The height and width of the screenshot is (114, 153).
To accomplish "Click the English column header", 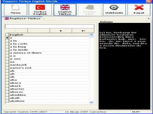I will tap(49, 35).
